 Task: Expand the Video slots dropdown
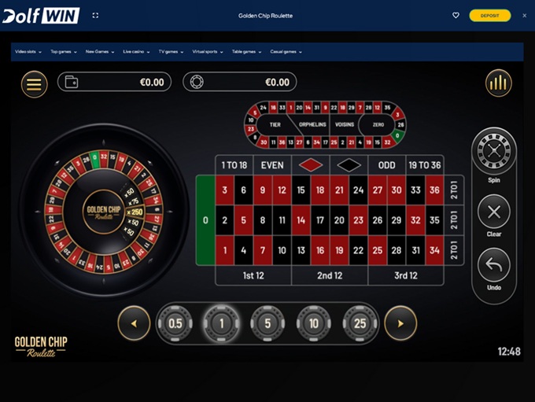pyautogui.click(x=28, y=52)
